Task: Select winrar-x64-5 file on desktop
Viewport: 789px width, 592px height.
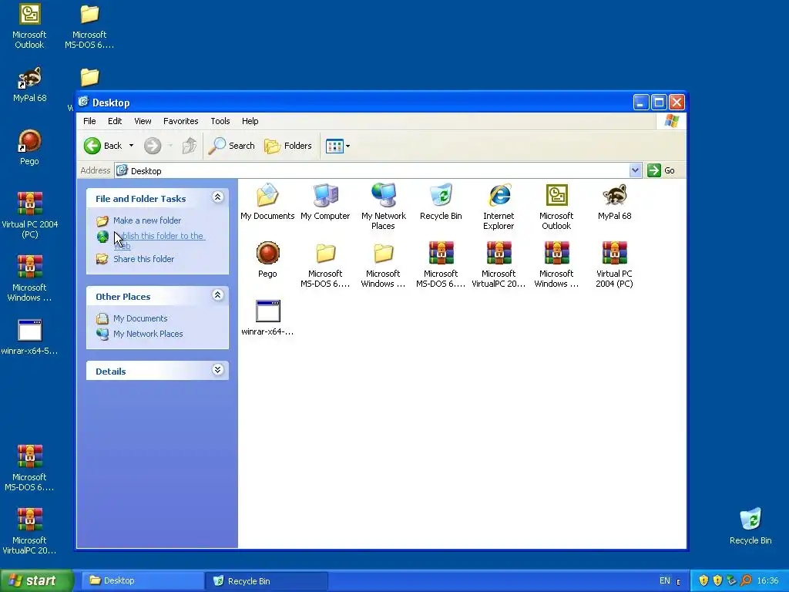Action: tap(30, 337)
